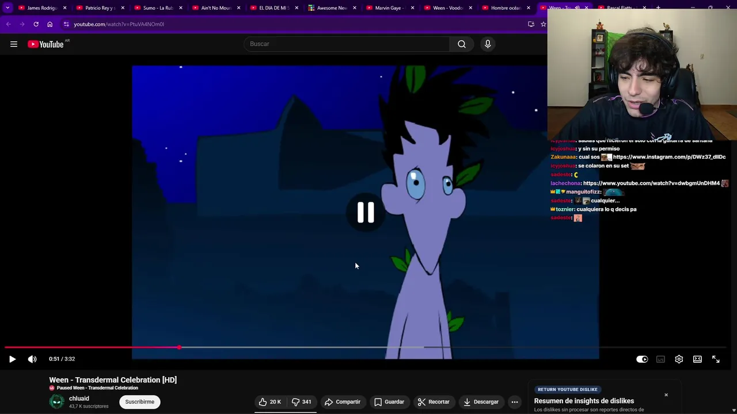Click the video title Ween - Transdermal Celebration [HD]
This screenshot has width=737, height=414.
click(x=113, y=380)
